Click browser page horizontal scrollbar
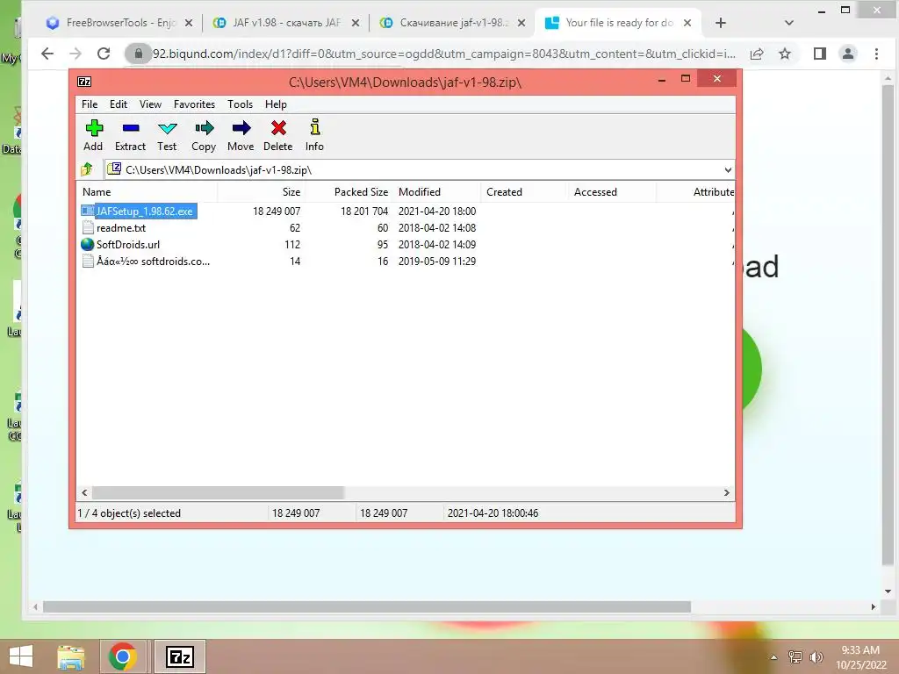Viewport: 899px width, 674px height. [x=367, y=606]
